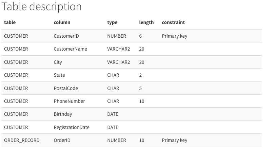Select the RegistrationDate cell

coord(72,127)
